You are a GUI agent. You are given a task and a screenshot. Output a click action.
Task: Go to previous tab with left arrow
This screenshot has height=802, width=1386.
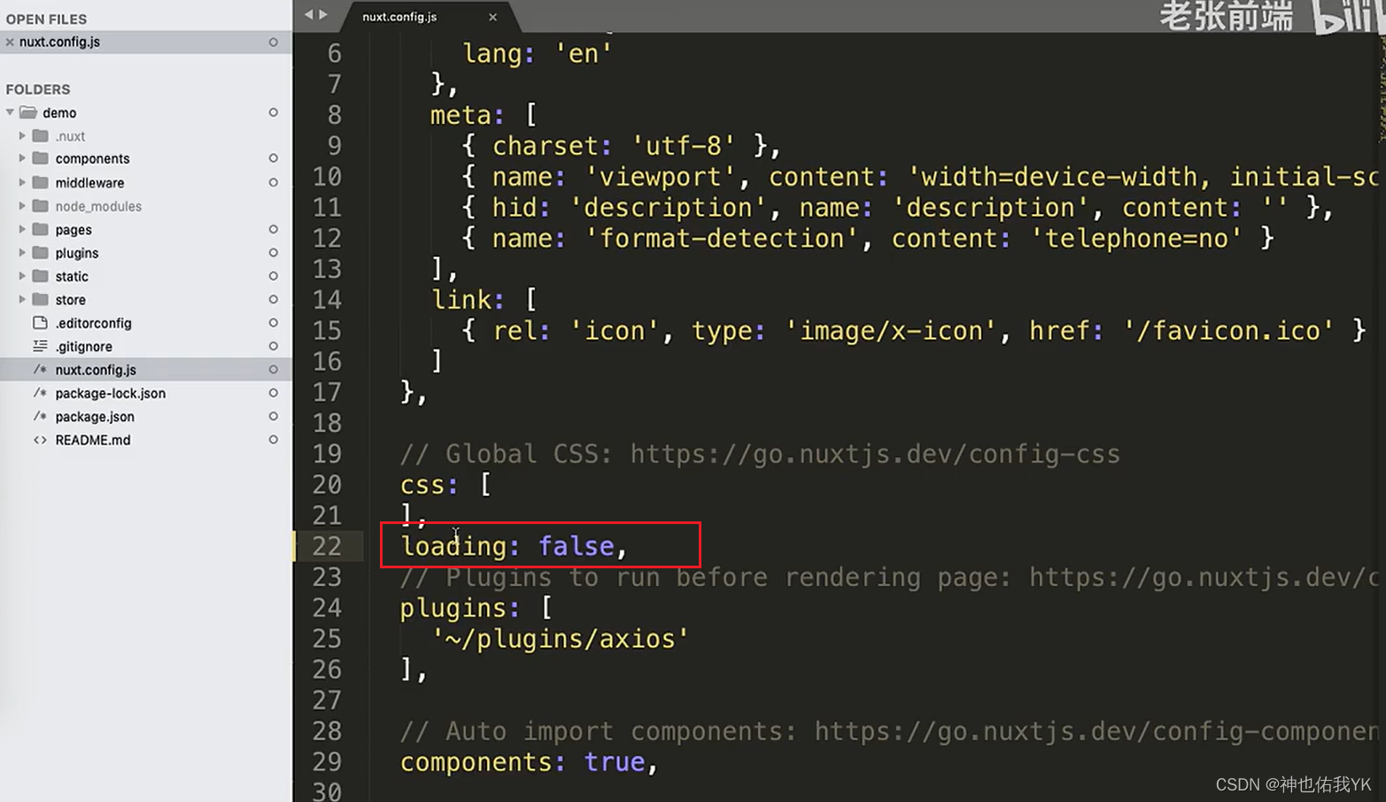click(308, 14)
